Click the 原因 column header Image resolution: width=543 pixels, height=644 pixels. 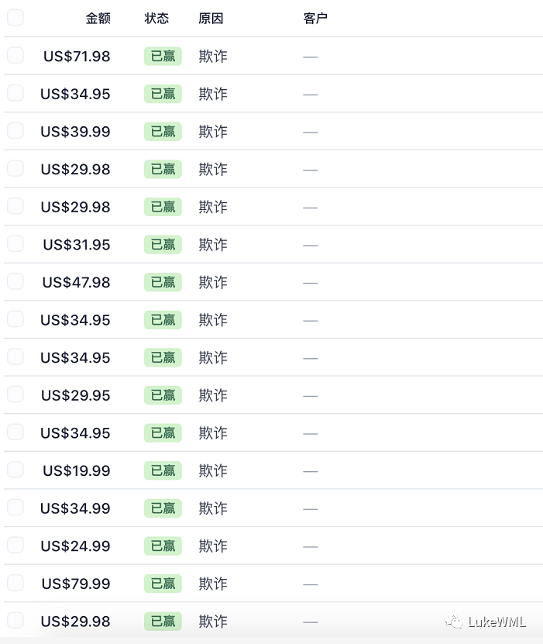tap(211, 19)
